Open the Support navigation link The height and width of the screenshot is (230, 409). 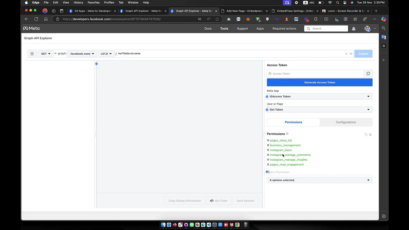pyautogui.click(x=242, y=29)
